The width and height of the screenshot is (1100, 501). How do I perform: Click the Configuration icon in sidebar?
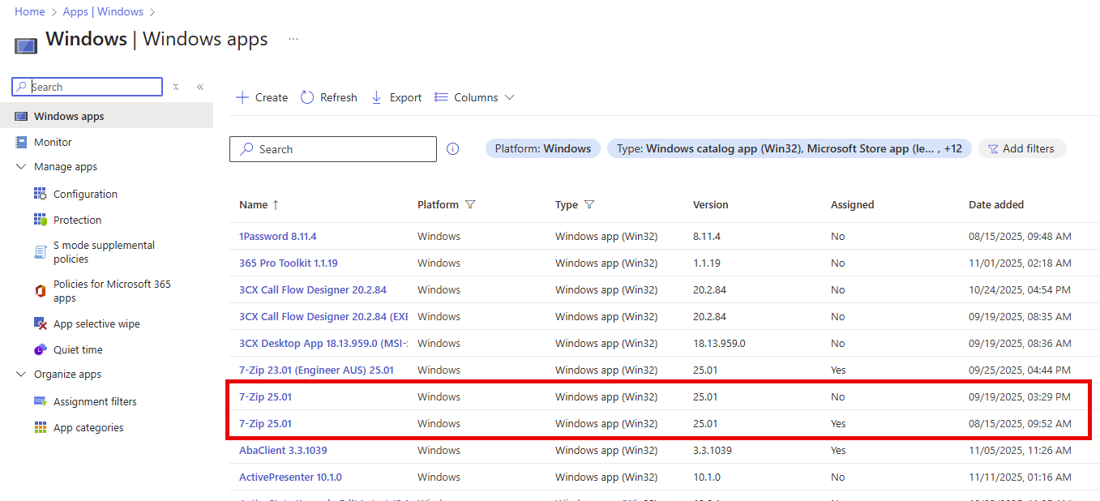41,194
